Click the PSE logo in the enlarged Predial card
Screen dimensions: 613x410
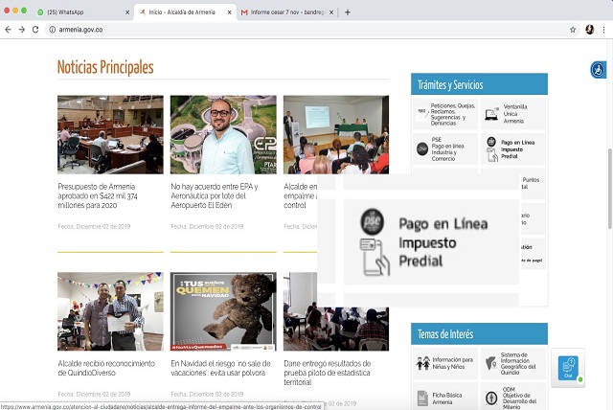point(372,221)
